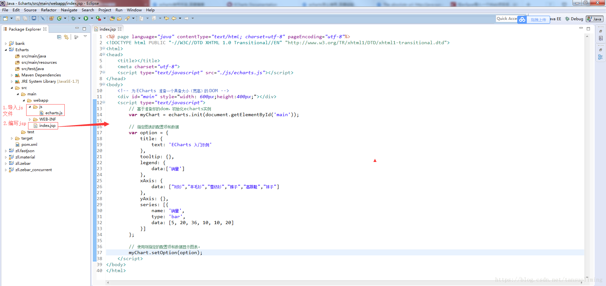Click the Previous Annotation icon
Image resolution: width=606 pixels, height=286 pixels.
(154, 19)
